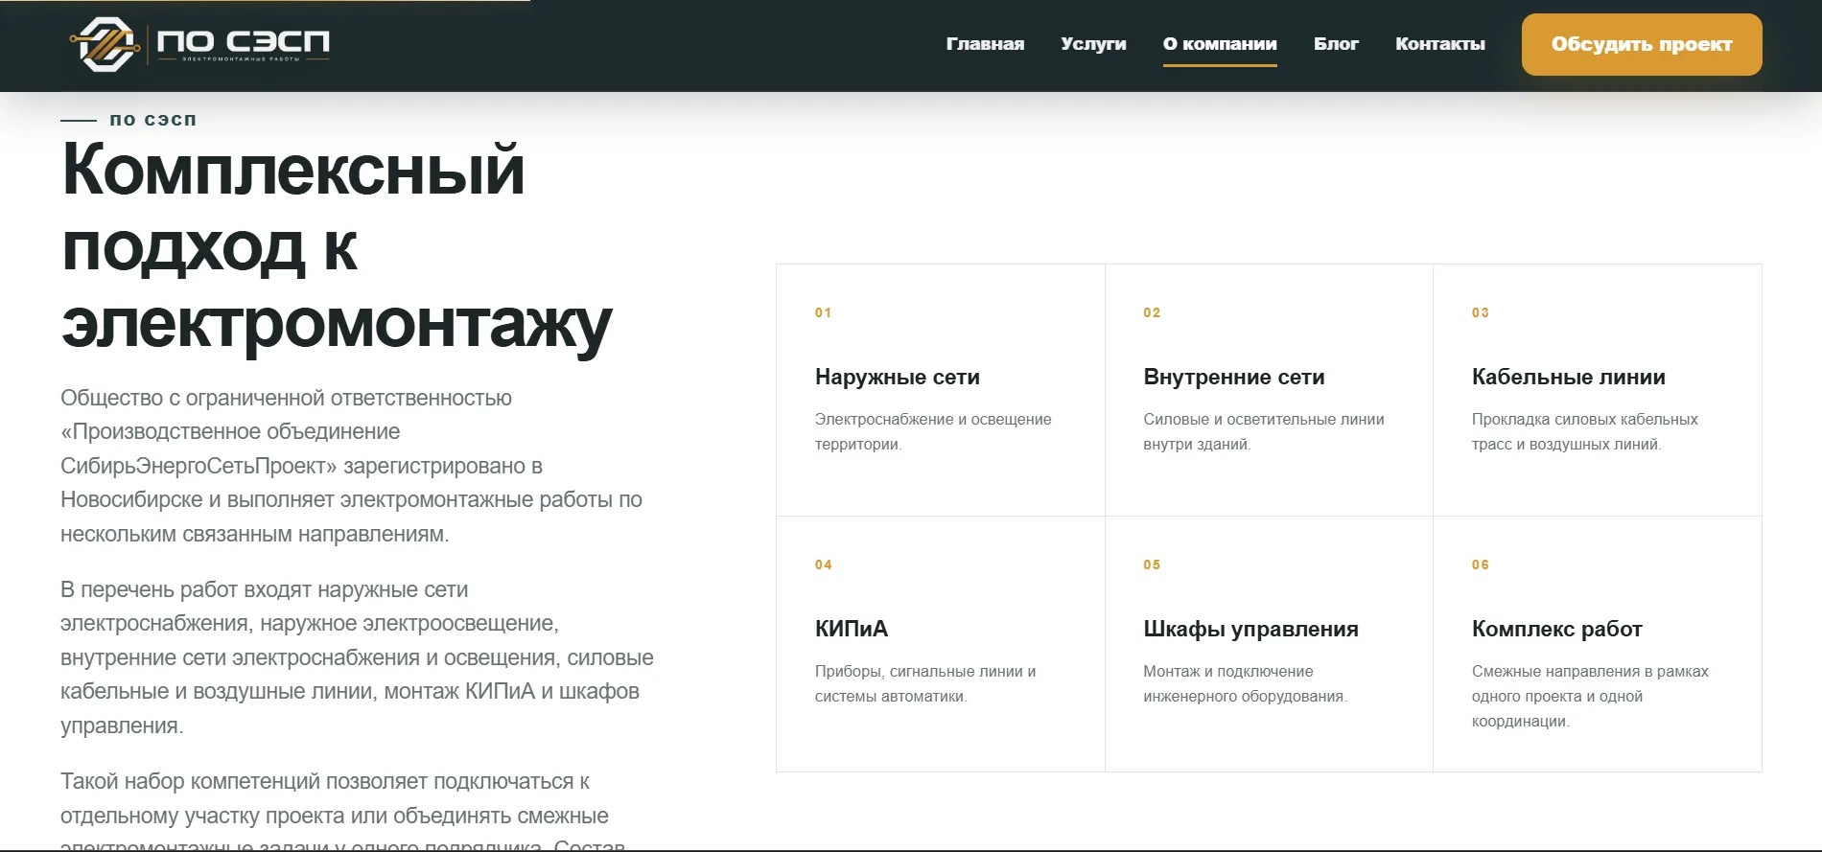
Task: Click the КИПиА card heading
Action: coord(852,630)
